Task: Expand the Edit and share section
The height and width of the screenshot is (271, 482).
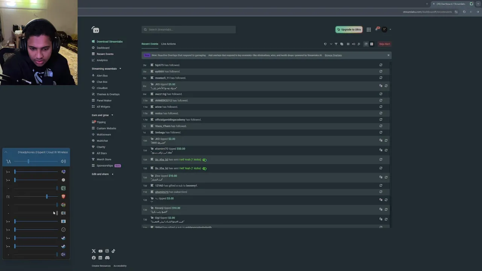Action: click(112, 174)
